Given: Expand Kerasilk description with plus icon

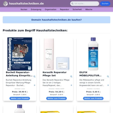Looking at the screenshot, I should tap(71, 85).
